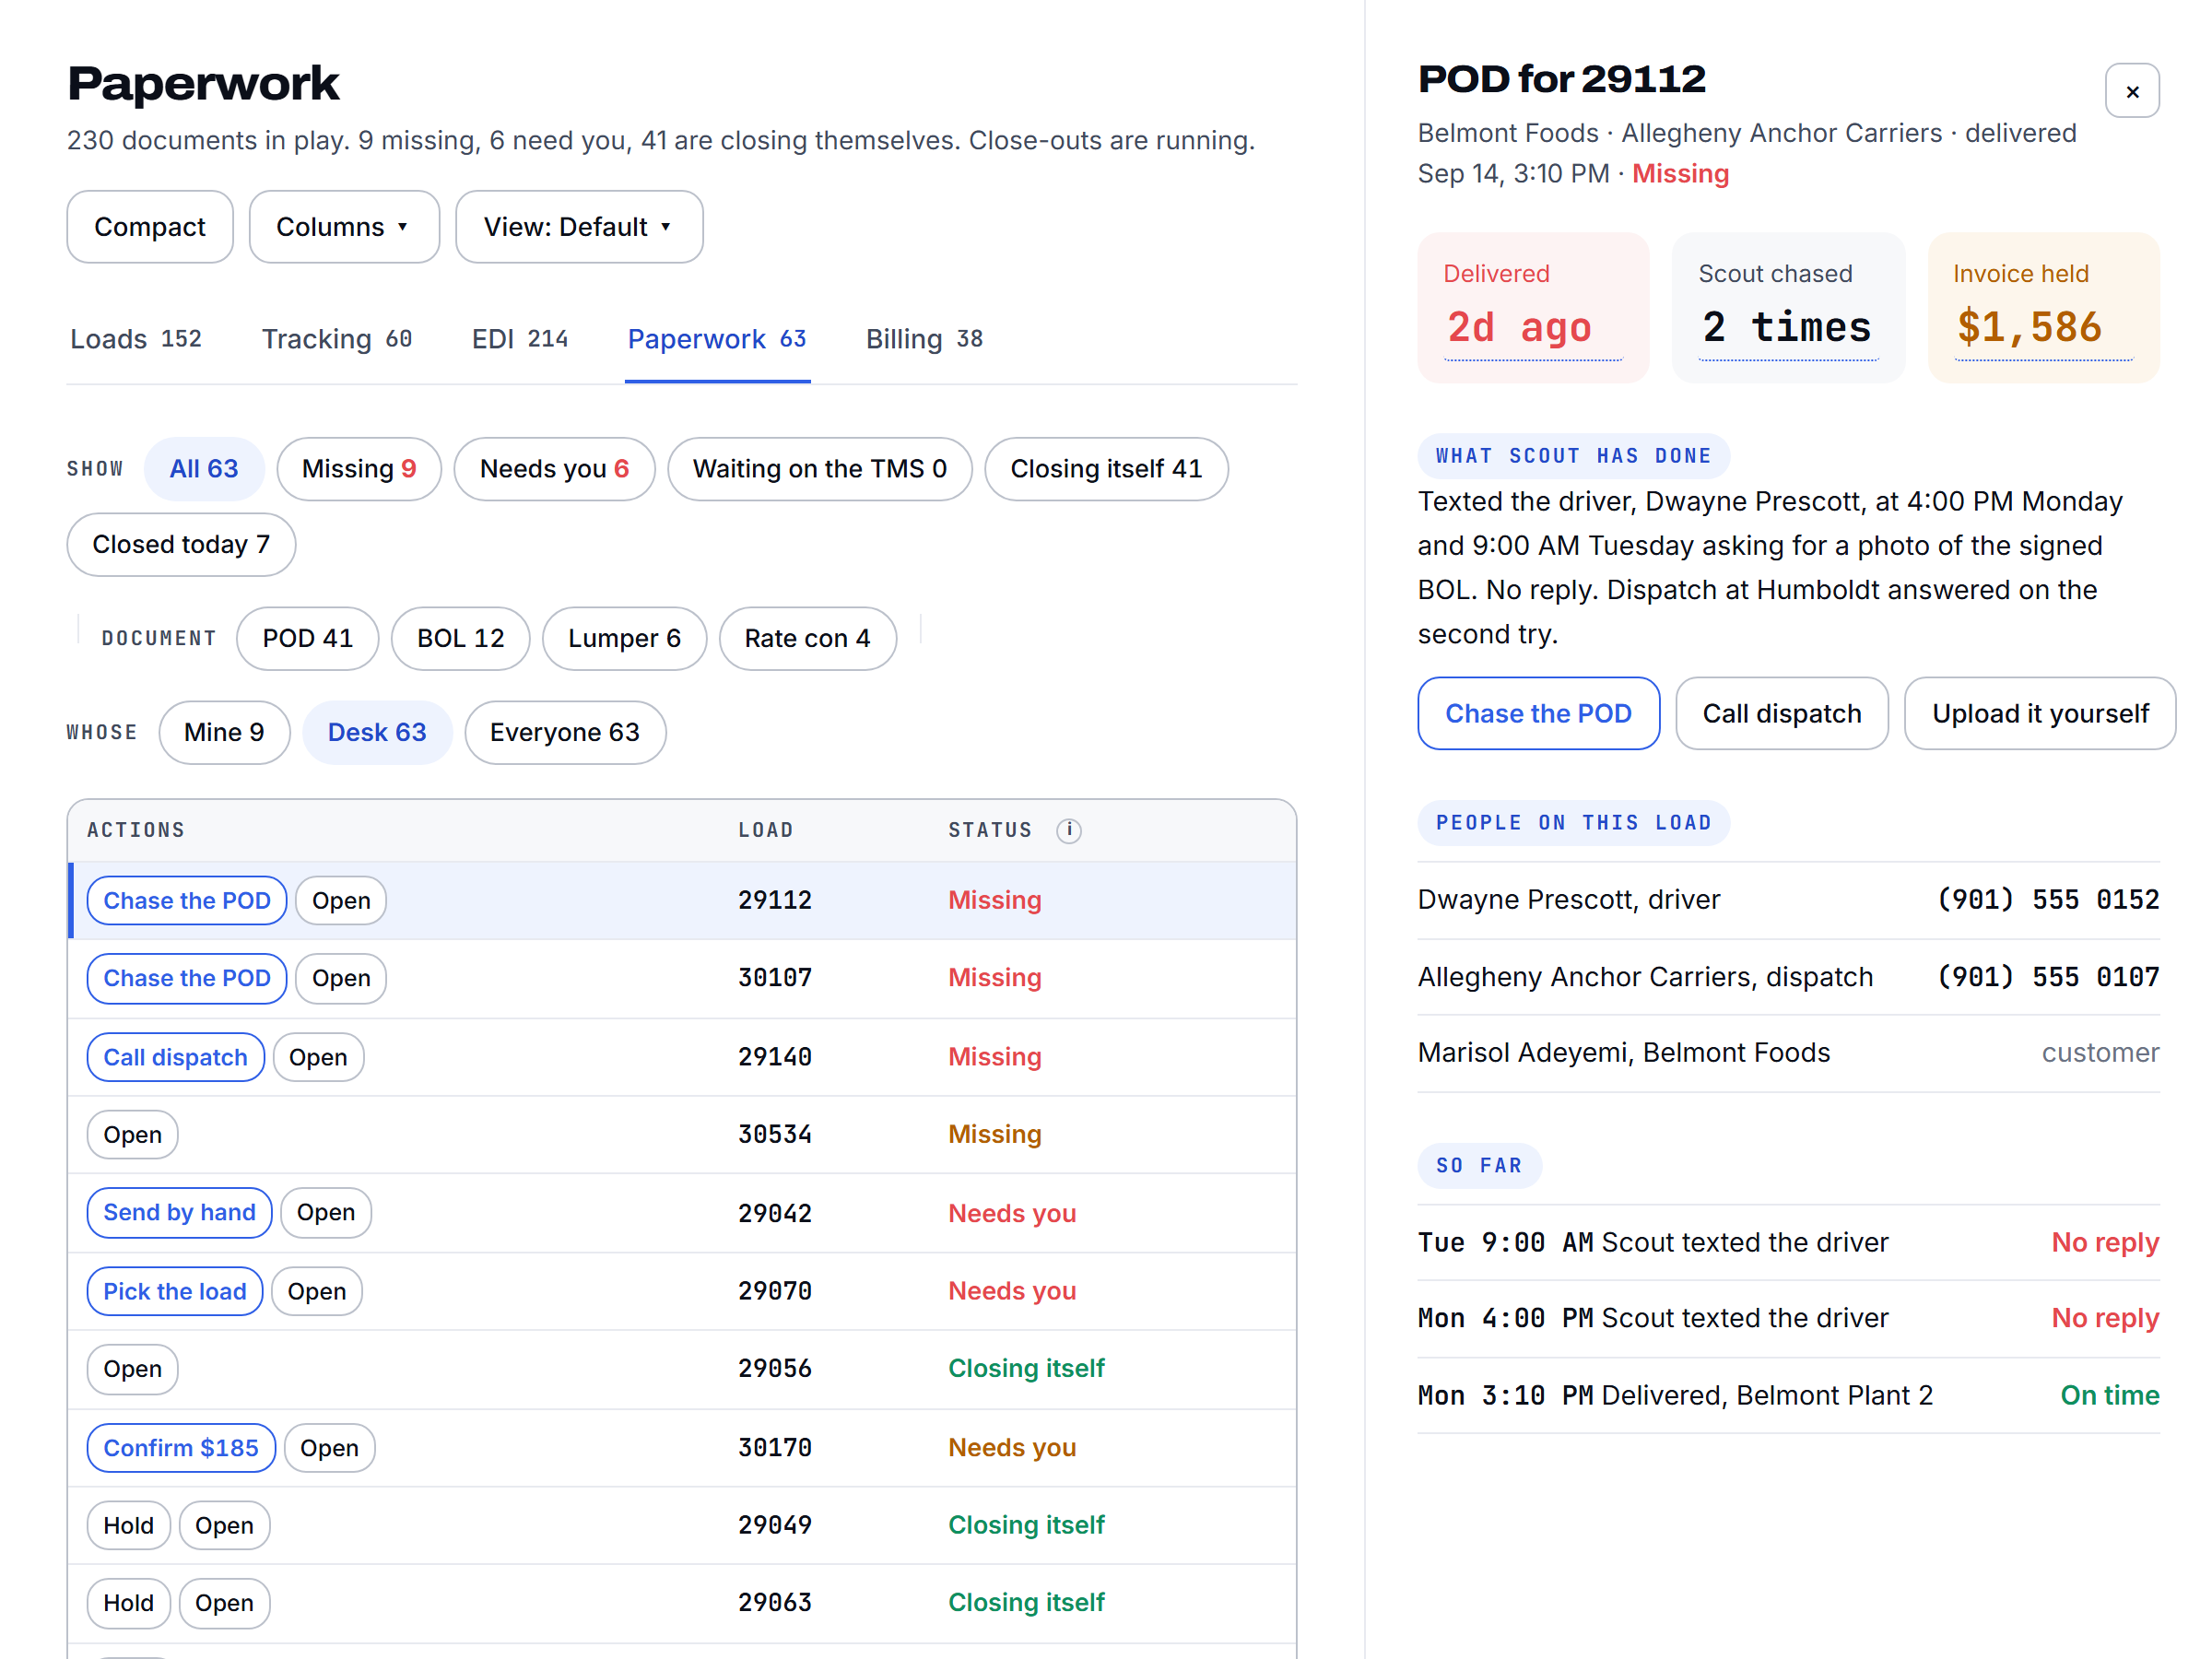The image size is (2212, 1659).
Task: Click Dwayne Prescott's phone number
Action: coord(2047,900)
